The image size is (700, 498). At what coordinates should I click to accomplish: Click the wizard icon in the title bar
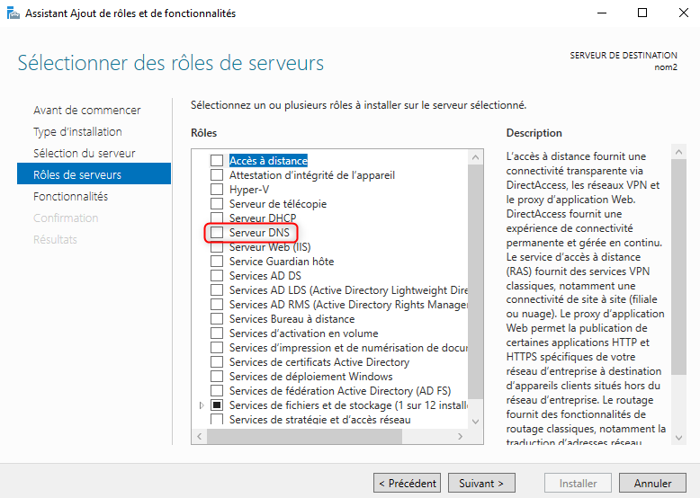[x=13, y=13]
